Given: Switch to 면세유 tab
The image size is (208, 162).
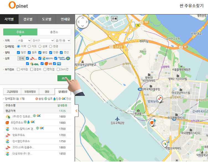Looking at the screenshot, I should click(x=65, y=19).
